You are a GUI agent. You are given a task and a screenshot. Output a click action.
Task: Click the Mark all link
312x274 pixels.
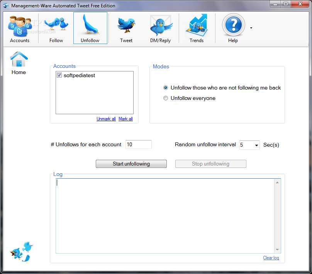(x=125, y=119)
